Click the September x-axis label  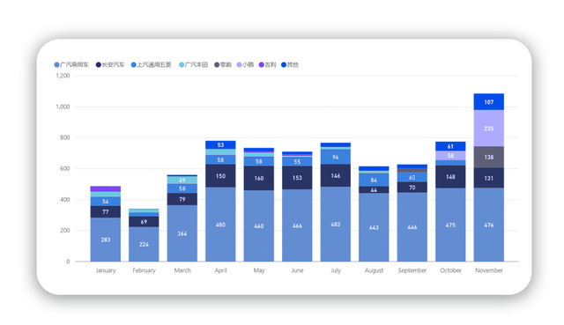412,270
